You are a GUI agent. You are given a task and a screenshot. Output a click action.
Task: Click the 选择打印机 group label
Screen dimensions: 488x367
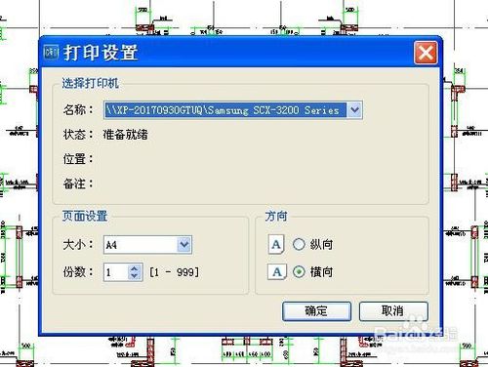pos(91,83)
